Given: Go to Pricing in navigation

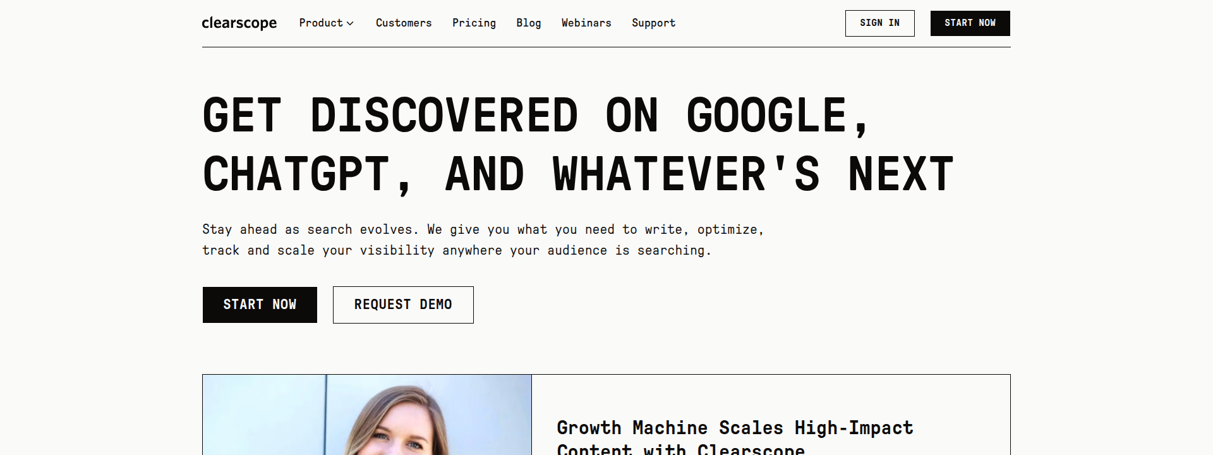Looking at the screenshot, I should (x=474, y=23).
